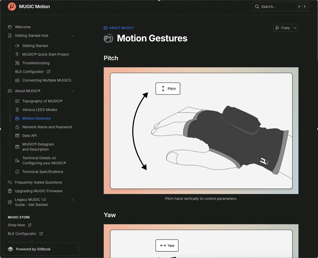Screen dimensions: 318x258
Task: Click the MUGIC Motion logo icon
Action: point(12,7)
